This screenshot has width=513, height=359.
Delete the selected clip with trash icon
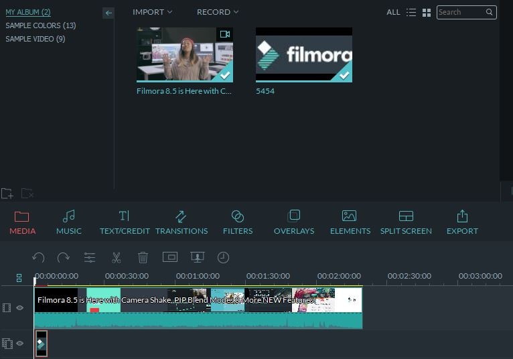[143, 258]
